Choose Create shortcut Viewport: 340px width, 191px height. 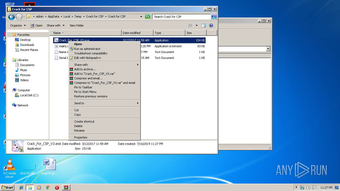point(104,121)
